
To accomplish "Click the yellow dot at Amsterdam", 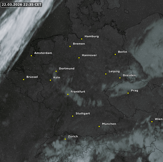I will pos(31,56).
